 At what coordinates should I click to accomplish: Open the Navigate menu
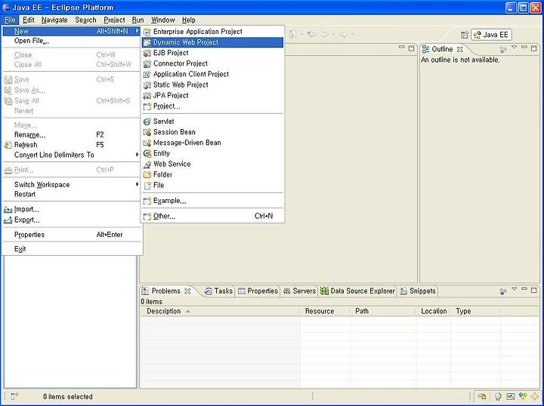[x=54, y=20]
